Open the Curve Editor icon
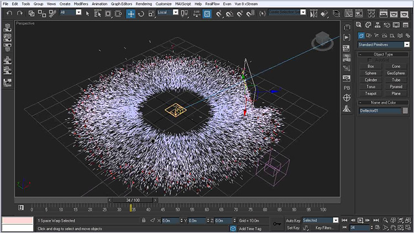This screenshot has width=414, height=233. [x=348, y=13]
